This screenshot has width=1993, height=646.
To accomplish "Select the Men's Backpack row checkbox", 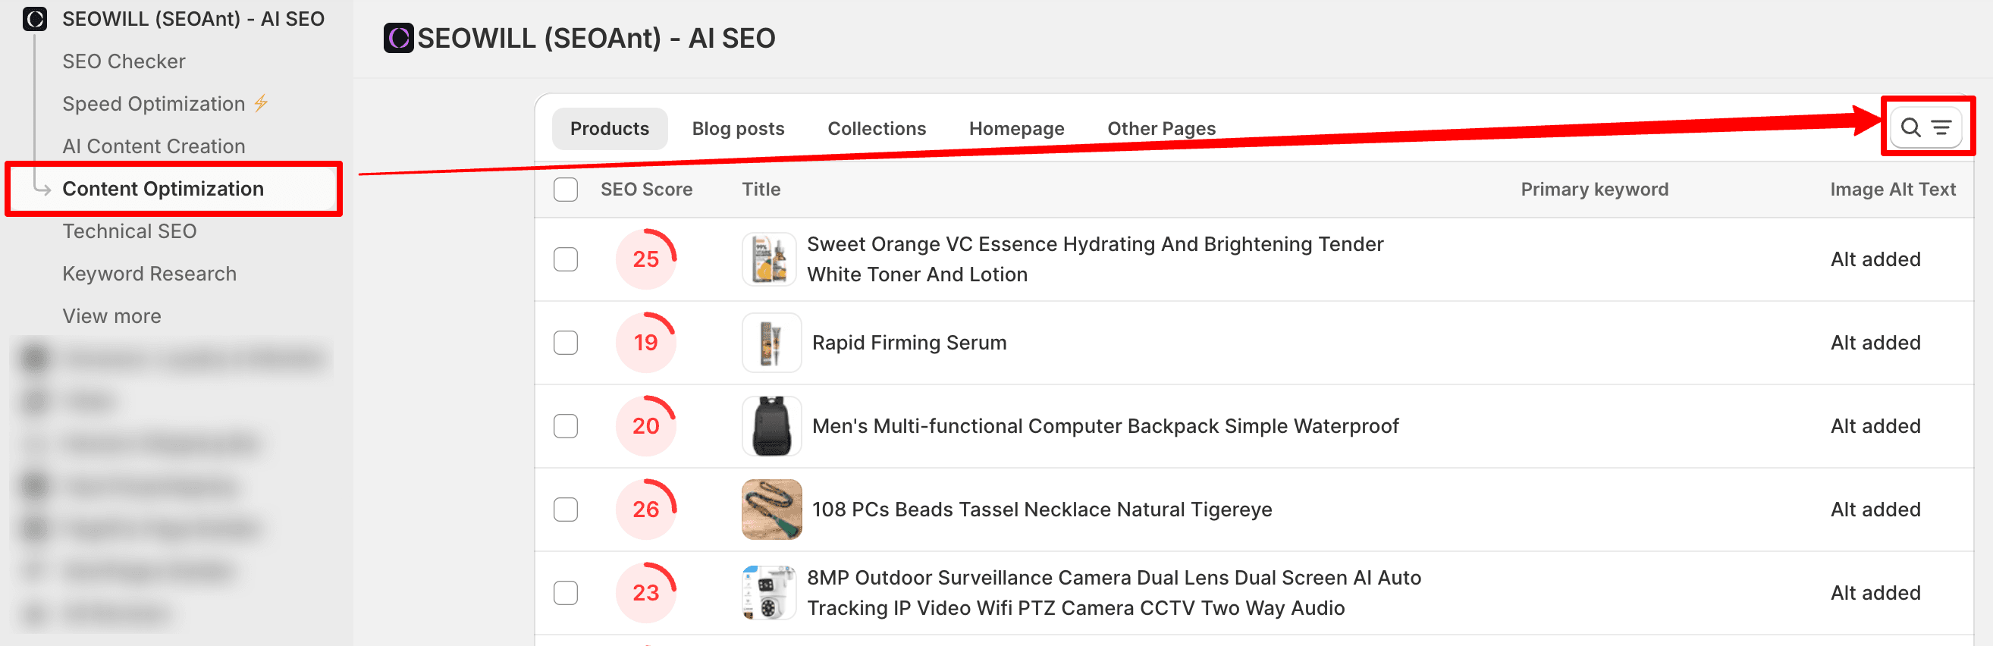I will pos(566,426).
